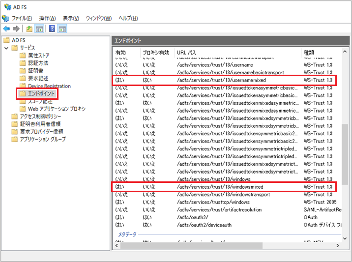The image size is (352, 262).
Task: Select row /adfs/services/trust/artifactresolution
Action: point(227,210)
